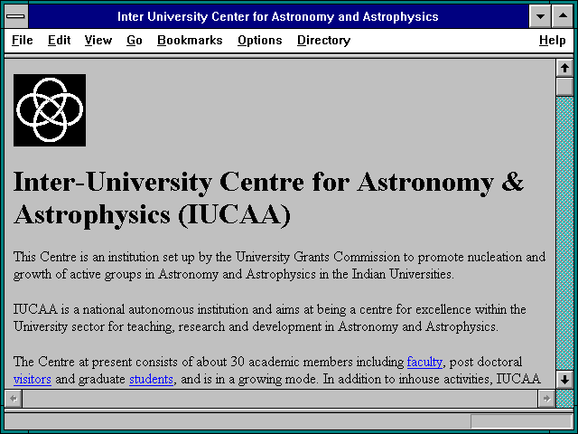Open the File menu

[22, 40]
